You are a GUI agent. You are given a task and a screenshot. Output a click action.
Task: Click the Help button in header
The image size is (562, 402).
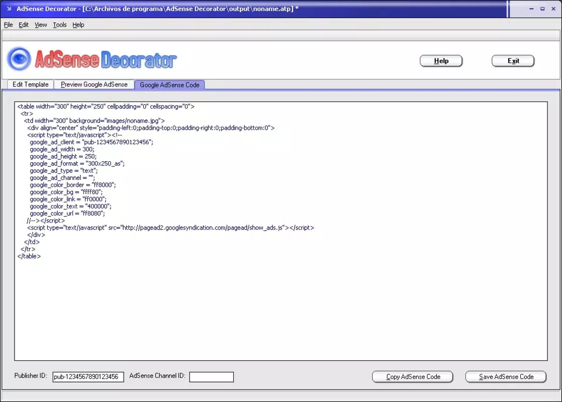[441, 61]
